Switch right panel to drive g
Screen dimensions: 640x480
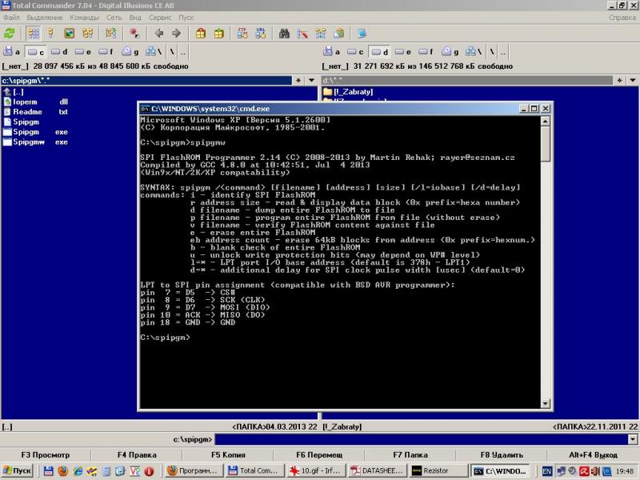click(450, 51)
